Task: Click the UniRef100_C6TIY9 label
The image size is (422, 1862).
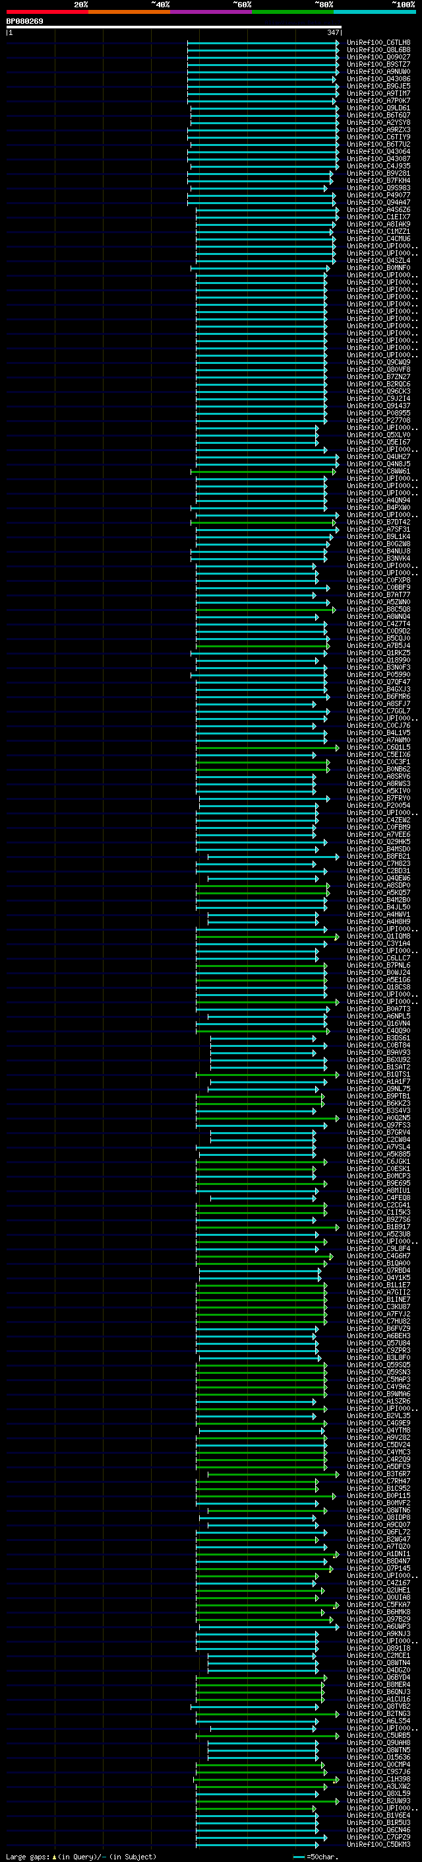Action: click(378, 137)
